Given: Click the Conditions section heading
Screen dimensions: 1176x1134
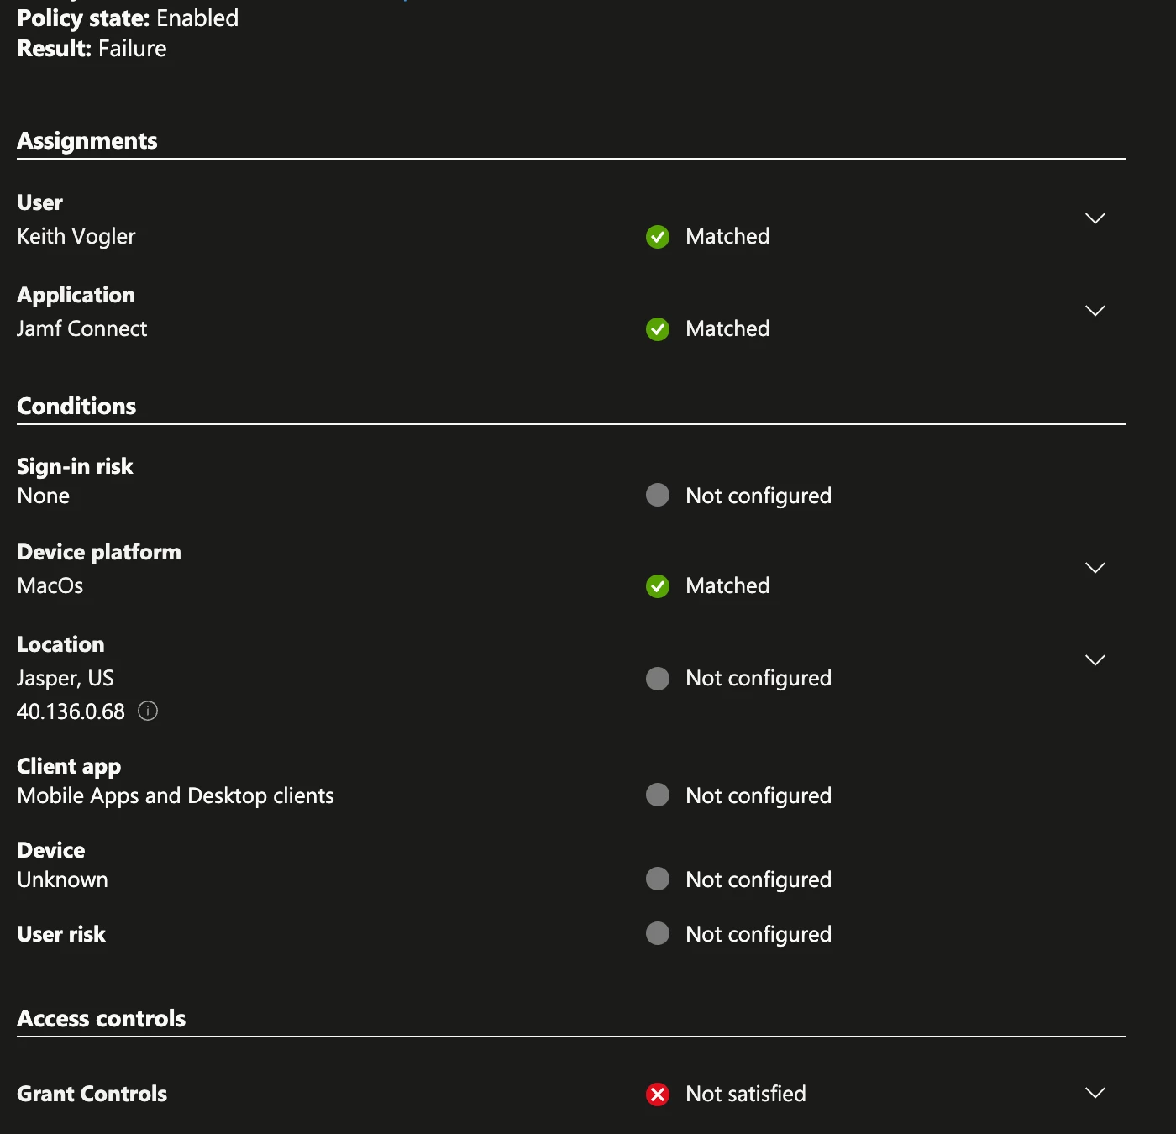Looking at the screenshot, I should (x=76, y=406).
